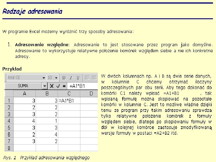Select column D header

(x=89, y=94)
